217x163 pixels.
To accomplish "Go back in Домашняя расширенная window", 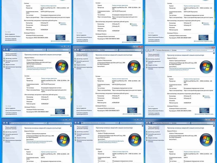I will click(4, 123).
